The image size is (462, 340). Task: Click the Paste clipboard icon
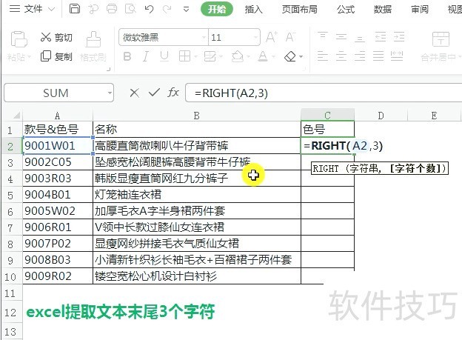point(19,39)
